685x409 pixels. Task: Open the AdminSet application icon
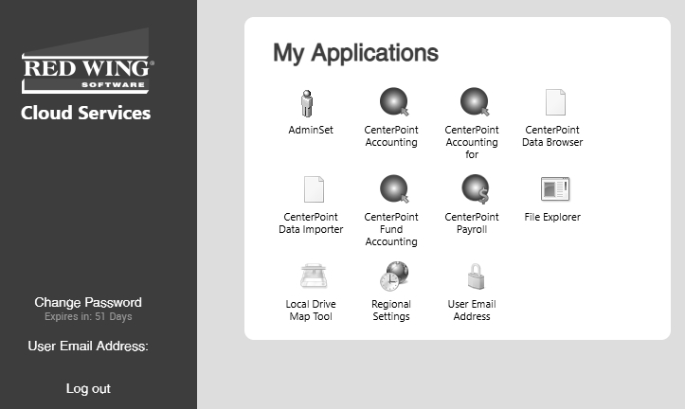[x=310, y=102]
